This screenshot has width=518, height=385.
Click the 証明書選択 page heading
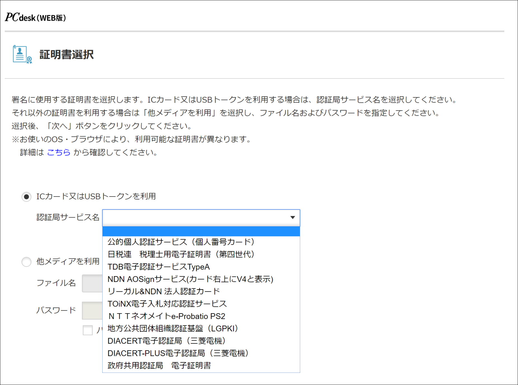66,54
